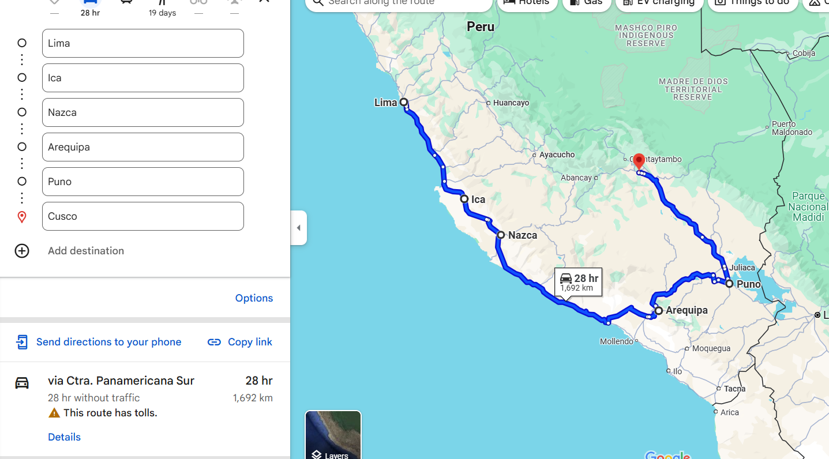Select the driving mode tab showing 28 hr

(x=90, y=8)
